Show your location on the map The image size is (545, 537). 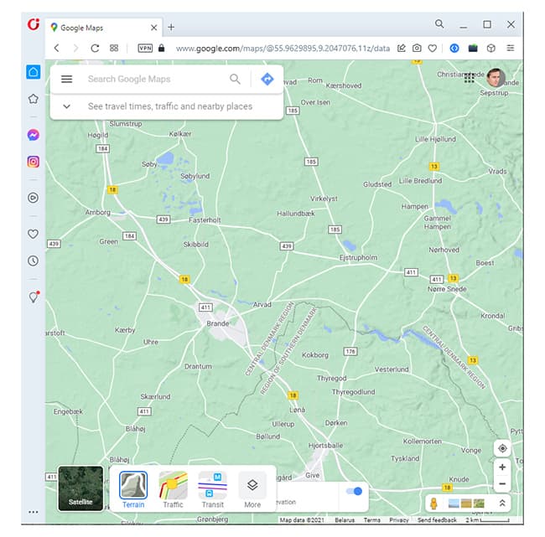click(501, 448)
